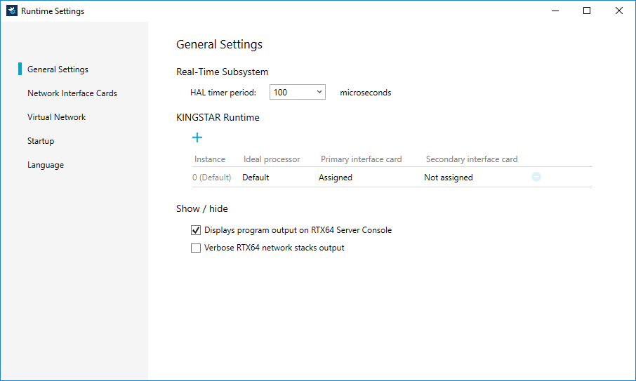Click the Secondary interface card column header

click(x=471, y=159)
